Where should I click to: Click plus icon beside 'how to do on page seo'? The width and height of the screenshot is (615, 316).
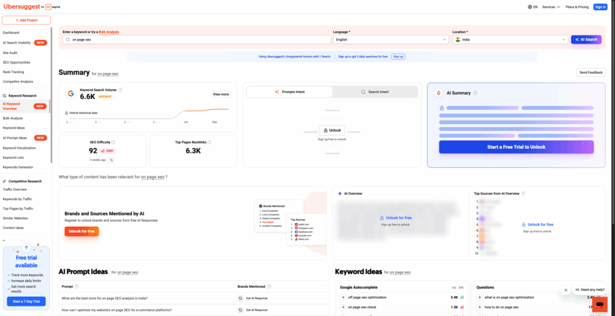(479, 308)
